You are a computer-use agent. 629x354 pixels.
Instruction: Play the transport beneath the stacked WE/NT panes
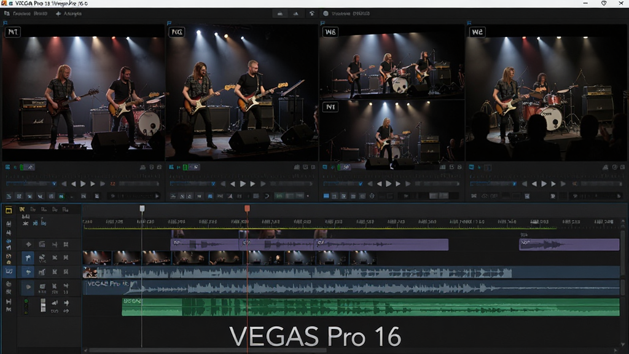click(x=388, y=184)
